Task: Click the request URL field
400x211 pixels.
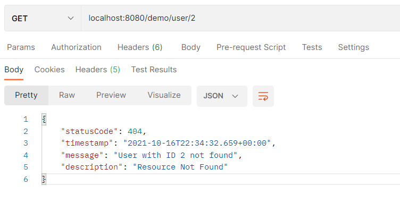Action: coord(240,19)
